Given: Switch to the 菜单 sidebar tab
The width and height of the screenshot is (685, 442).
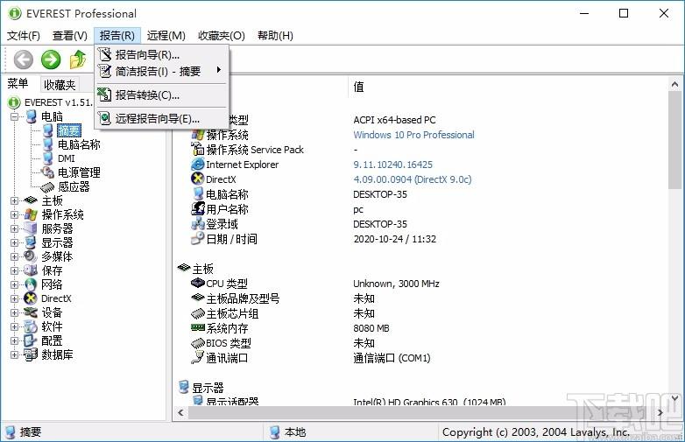Looking at the screenshot, I should 18,83.
